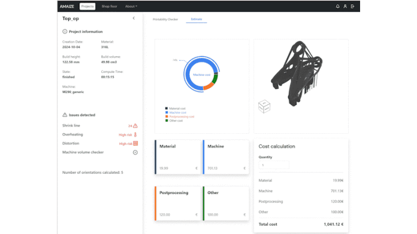
Task: Click the Overheating High risk label
Action: pyautogui.click(x=125, y=135)
